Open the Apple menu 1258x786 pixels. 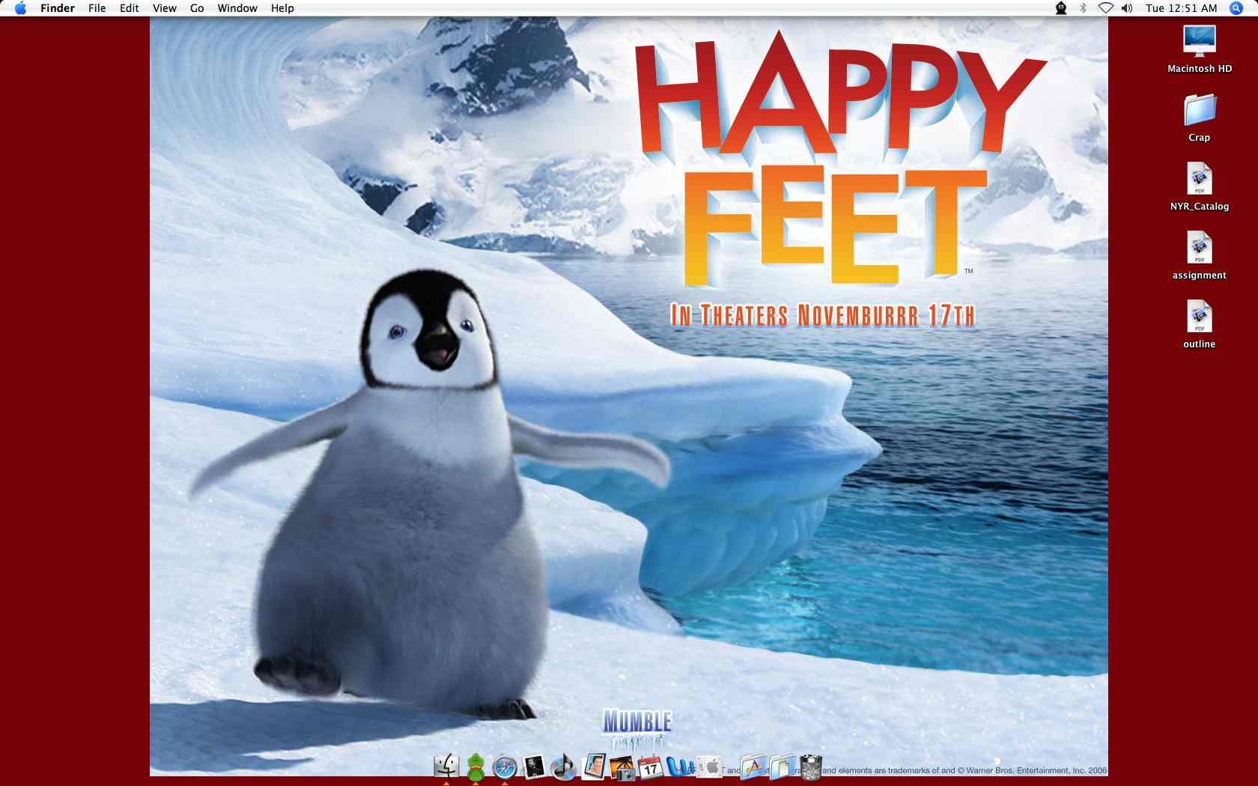(x=20, y=8)
